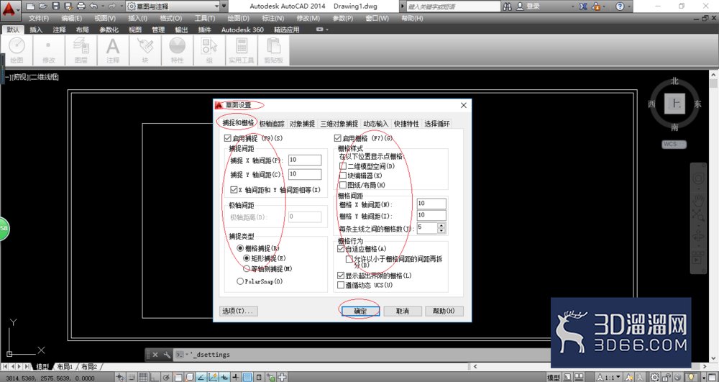
Task: Switch to the 极轴追踪 tab
Action: coord(272,124)
